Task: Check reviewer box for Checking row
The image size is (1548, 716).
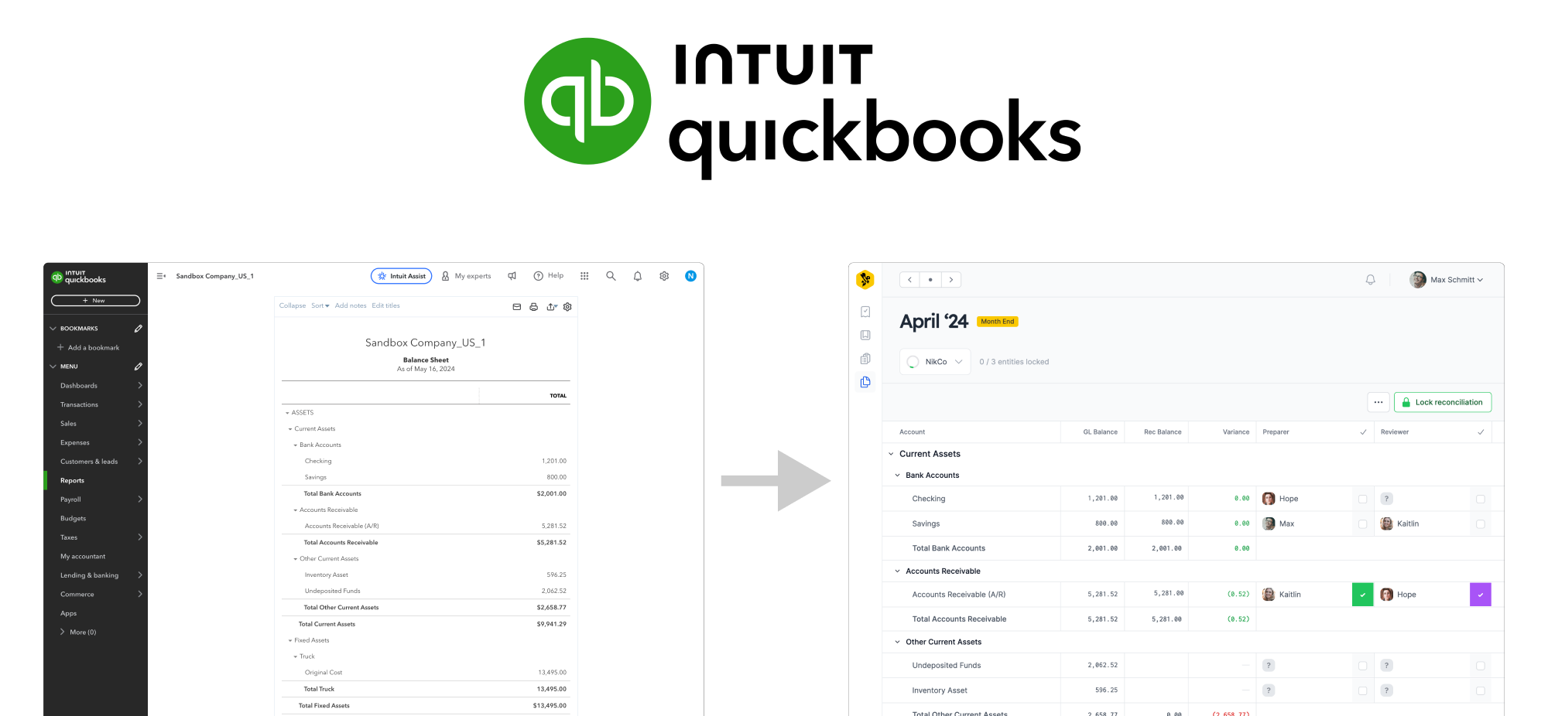Action: 1480,499
